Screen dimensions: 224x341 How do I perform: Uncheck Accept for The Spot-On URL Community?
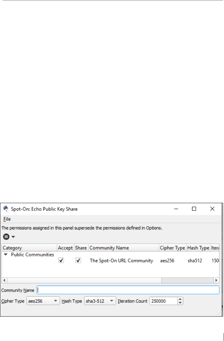click(x=61, y=260)
